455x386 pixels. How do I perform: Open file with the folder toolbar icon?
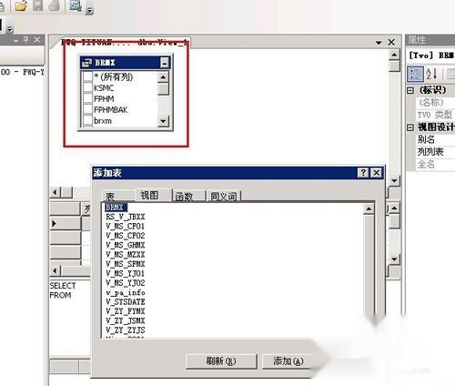click(21, 5)
